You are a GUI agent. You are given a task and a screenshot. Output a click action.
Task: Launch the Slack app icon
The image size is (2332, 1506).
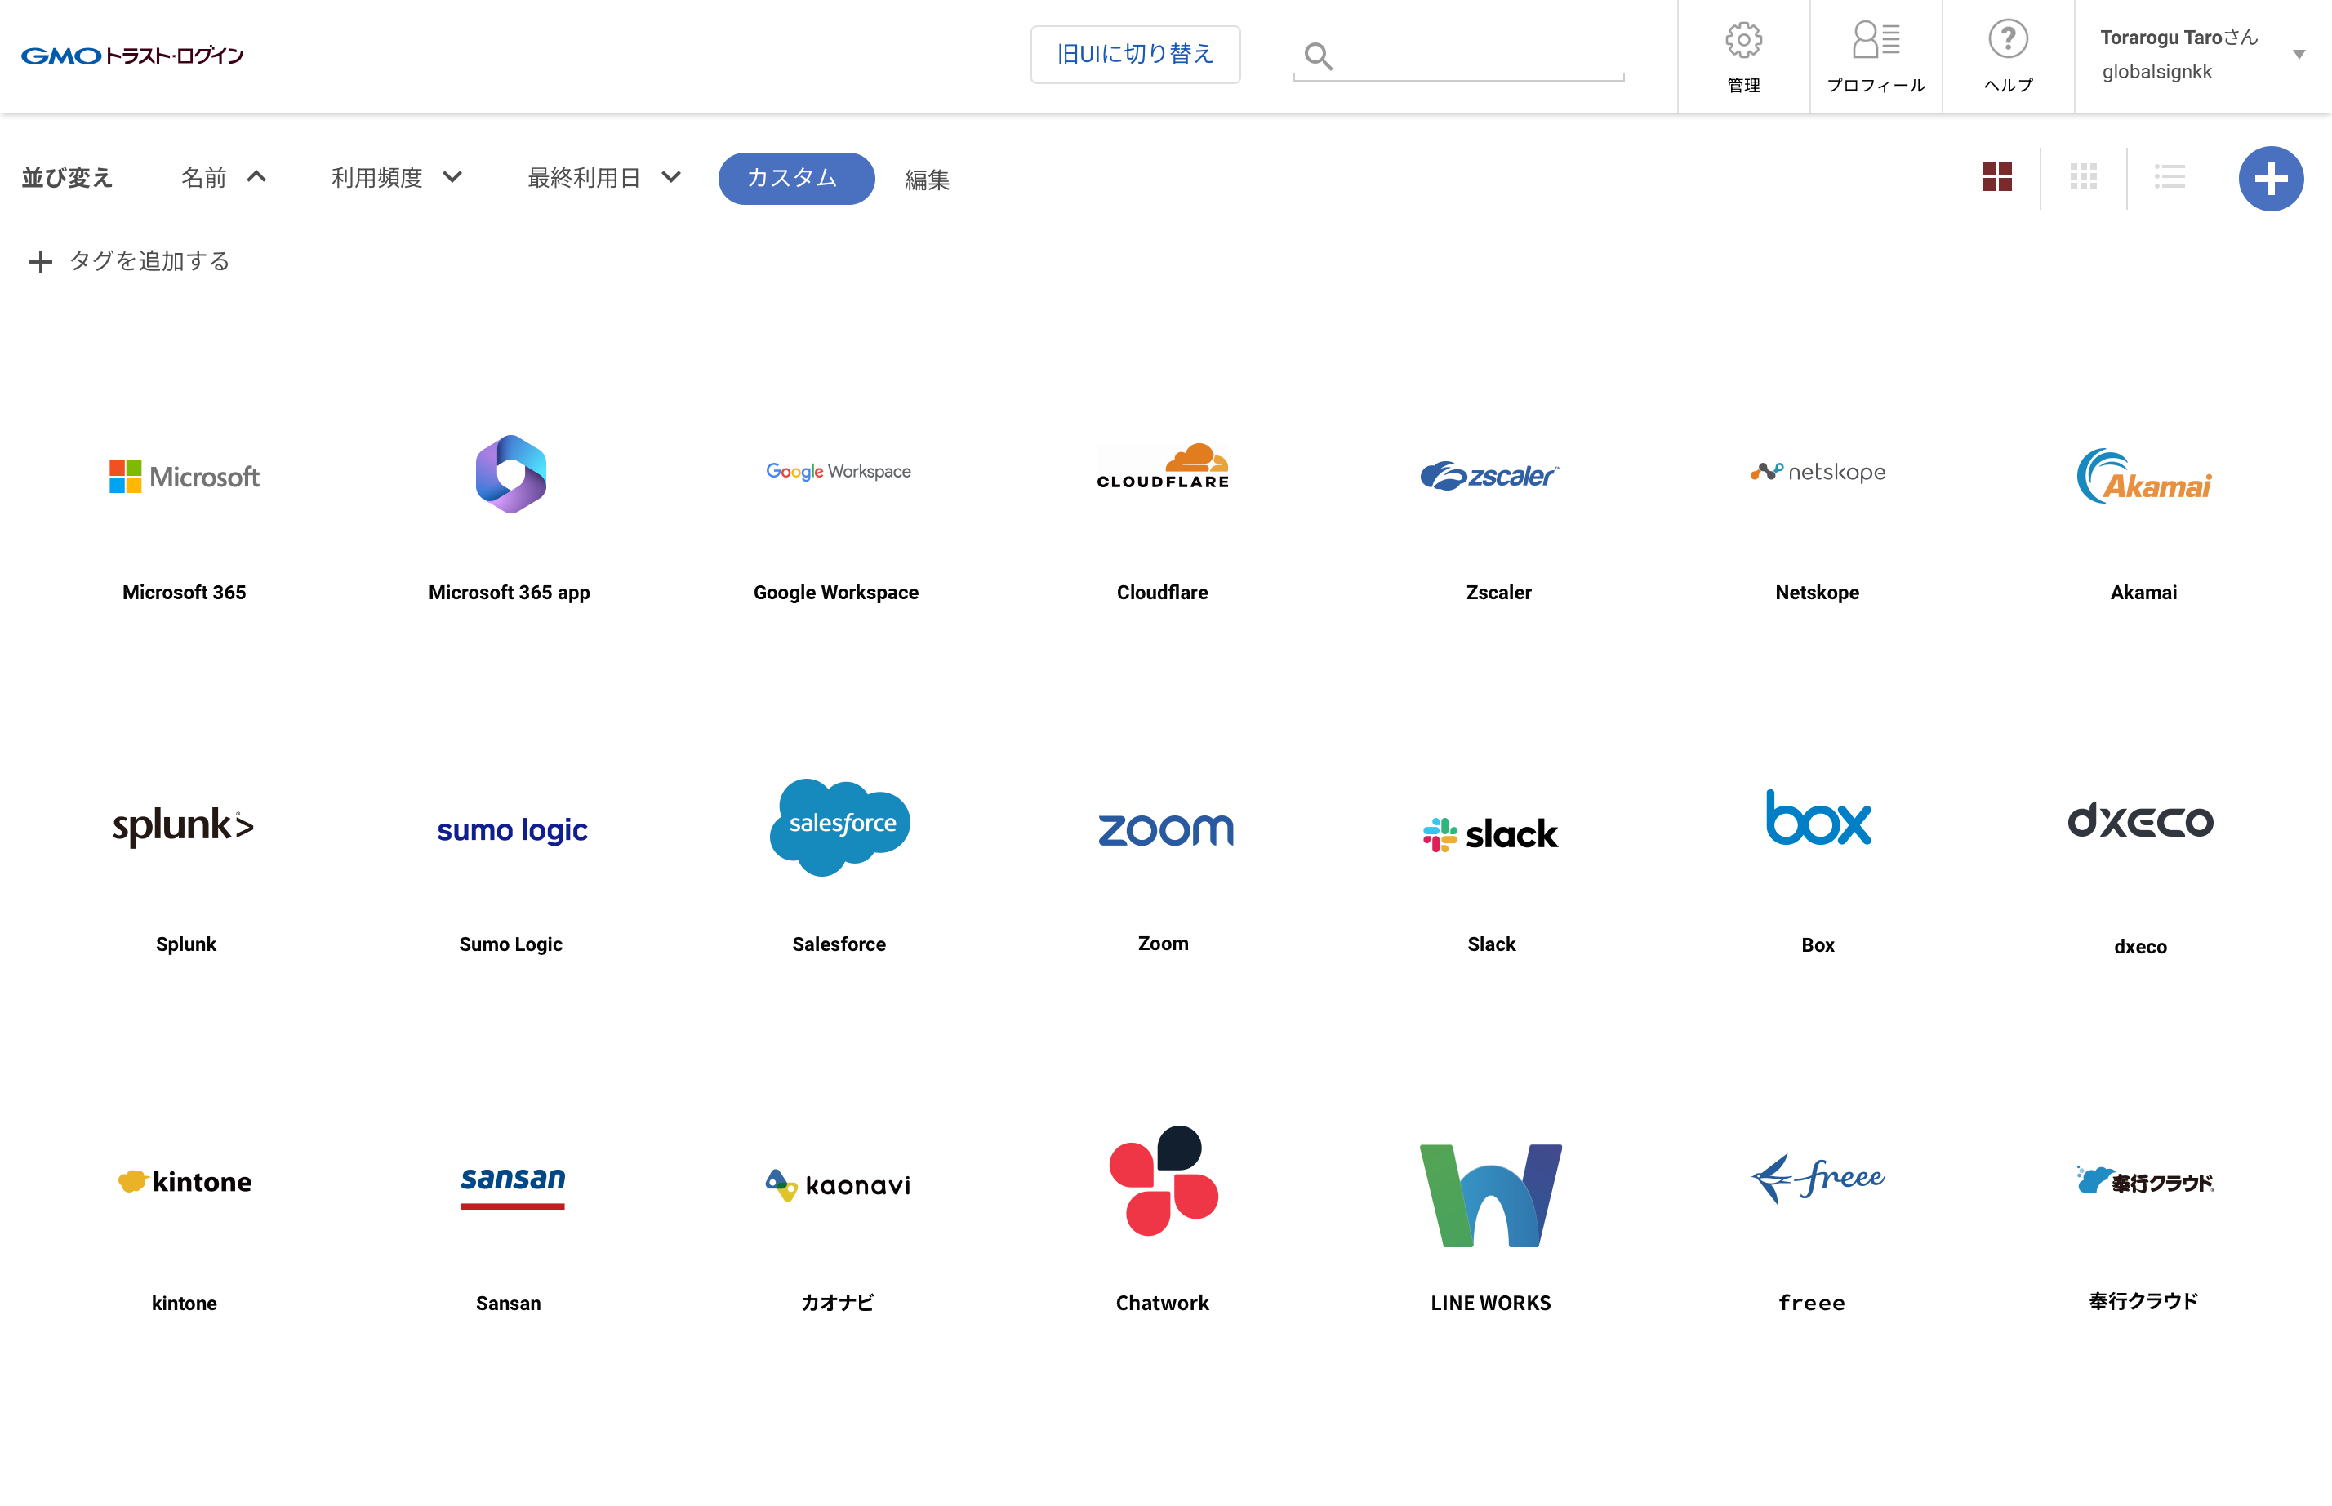point(1490,834)
